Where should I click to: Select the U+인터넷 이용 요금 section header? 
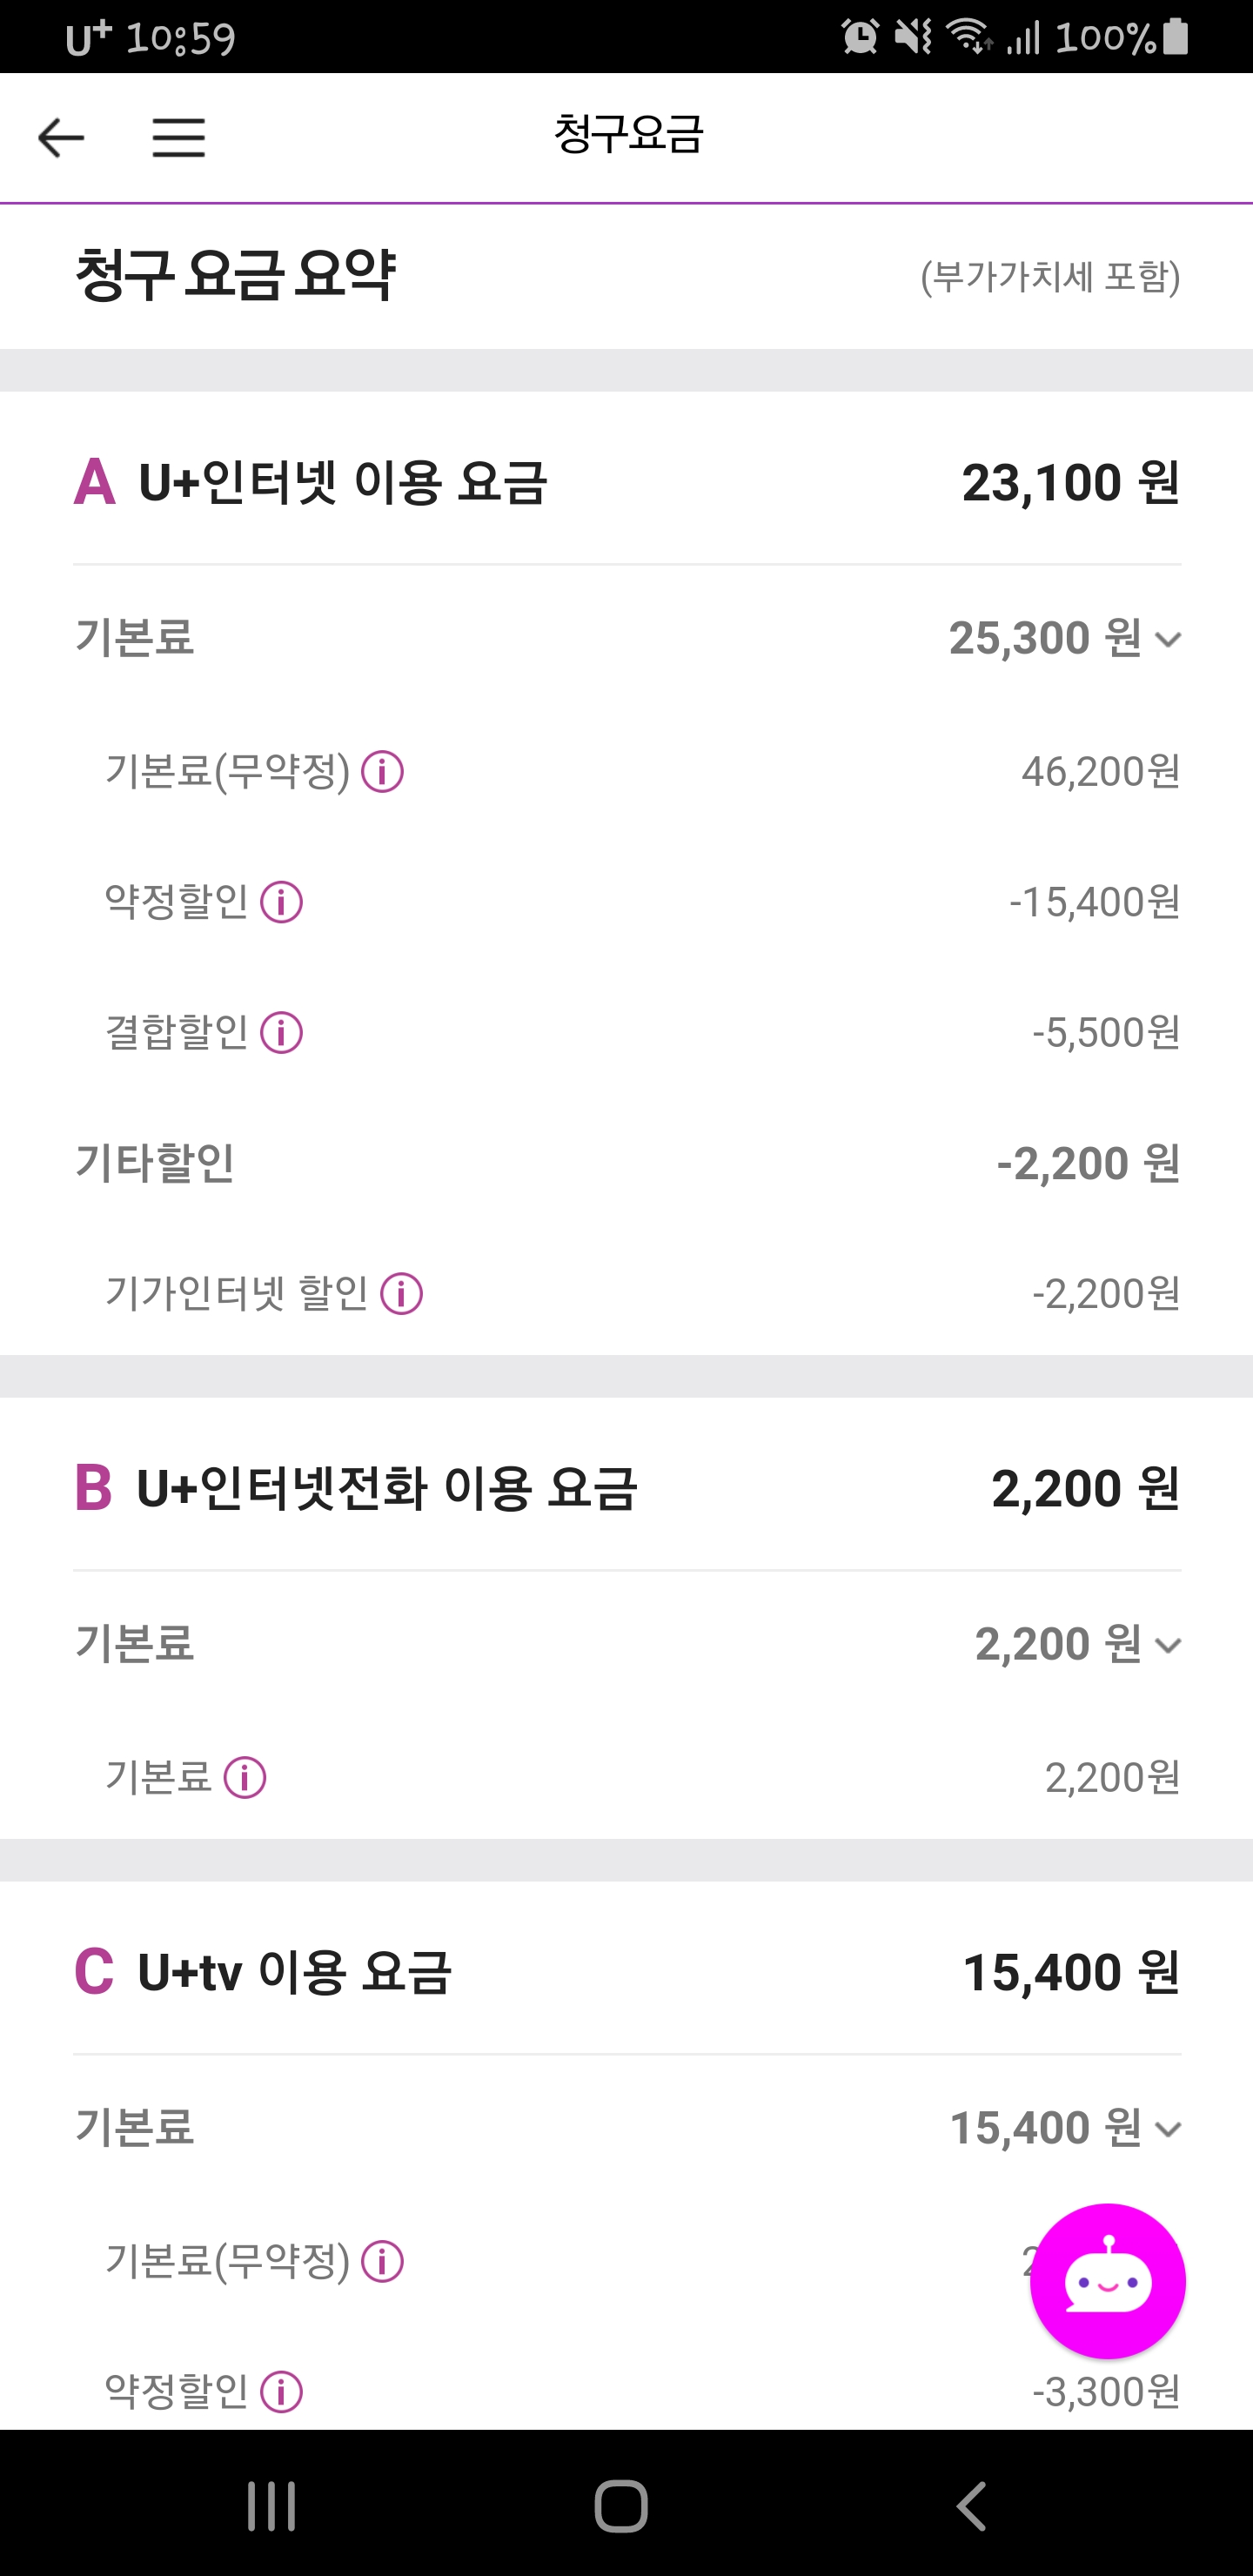(342, 483)
